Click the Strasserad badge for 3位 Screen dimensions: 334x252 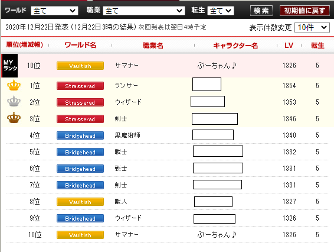[x=80, y=119]
